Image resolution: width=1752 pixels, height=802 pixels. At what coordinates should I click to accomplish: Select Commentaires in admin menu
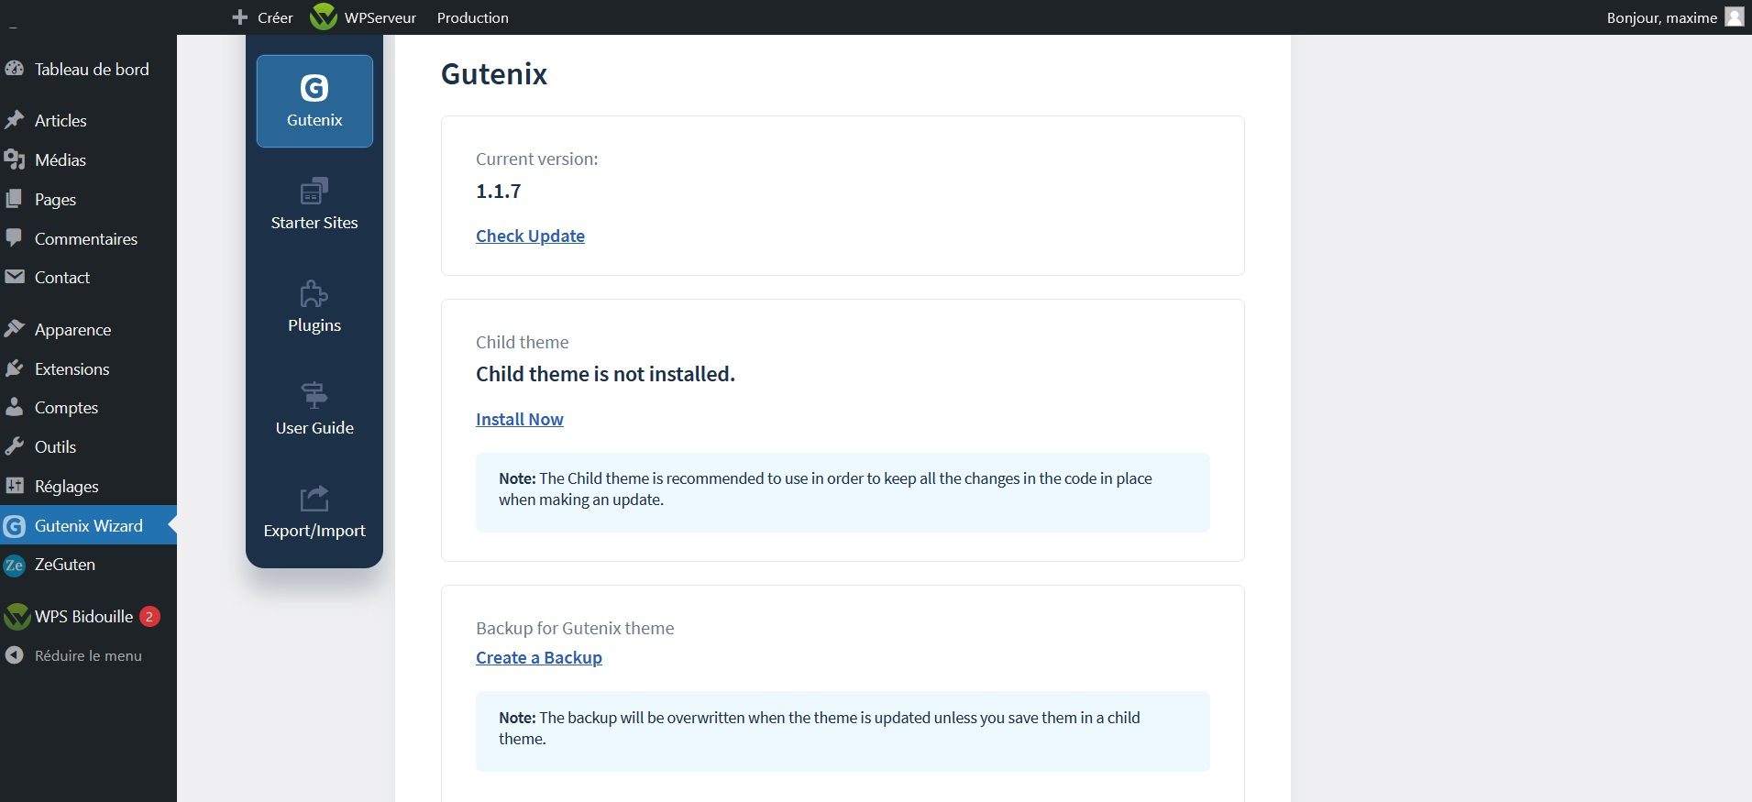(88, 238)
